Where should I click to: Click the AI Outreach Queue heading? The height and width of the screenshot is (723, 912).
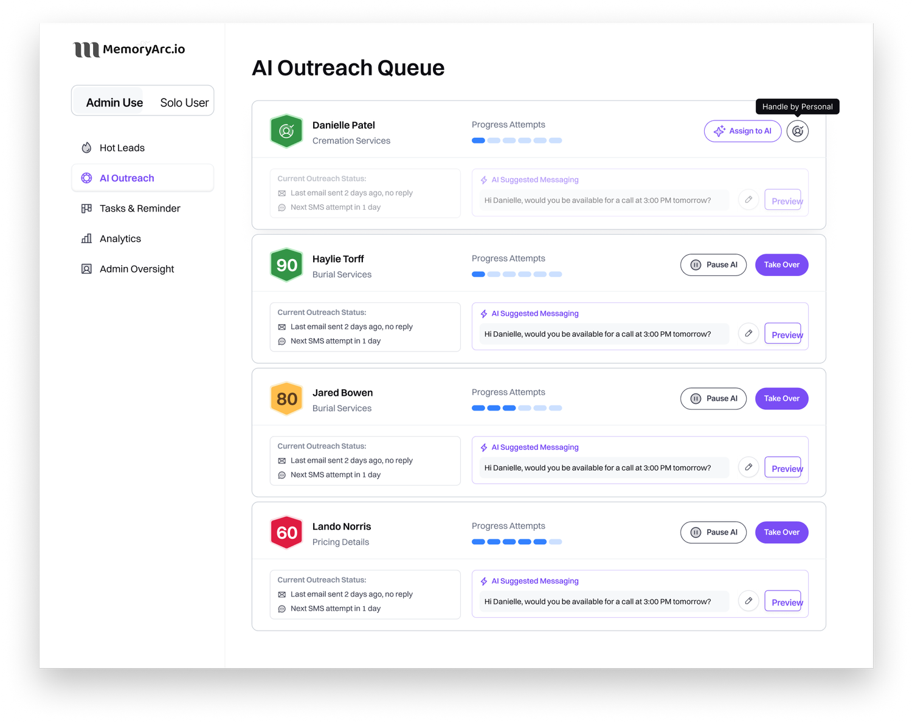(x=348, y=68)
